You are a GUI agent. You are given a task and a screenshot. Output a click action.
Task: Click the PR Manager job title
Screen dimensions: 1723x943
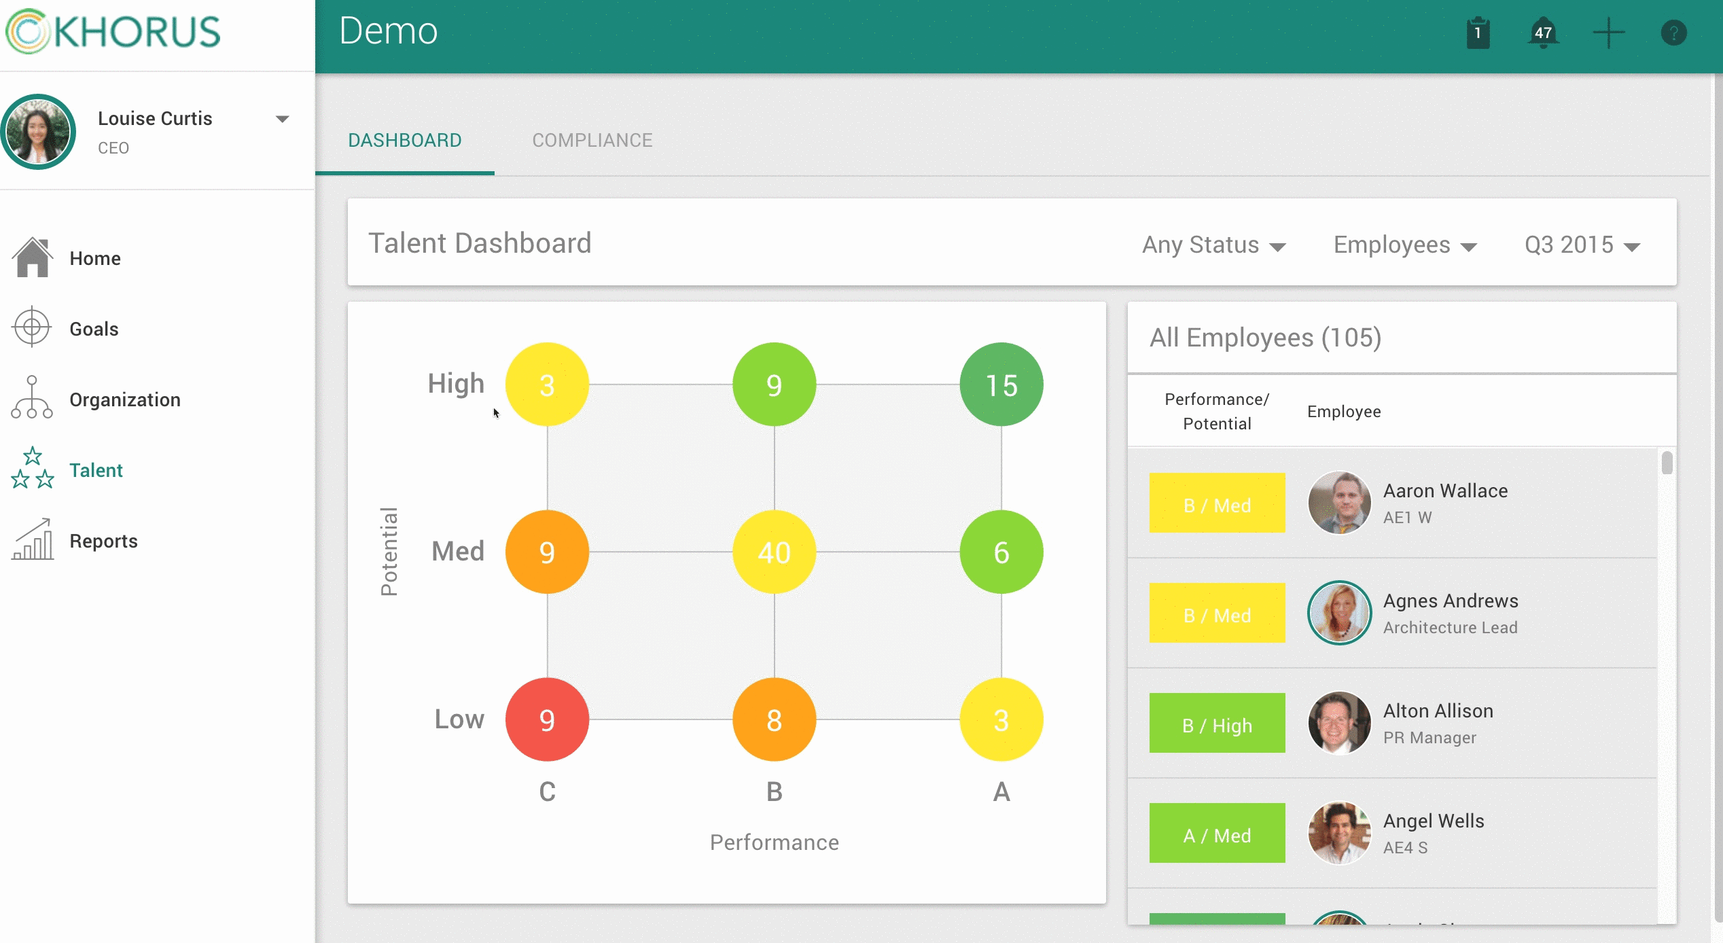[1429, 738]
